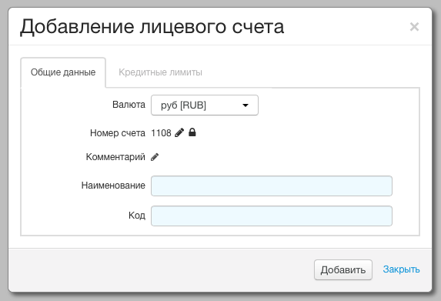Switch to the Кредитные лимиты tab
Screen dimensions: 441x301
click(160, 72)
